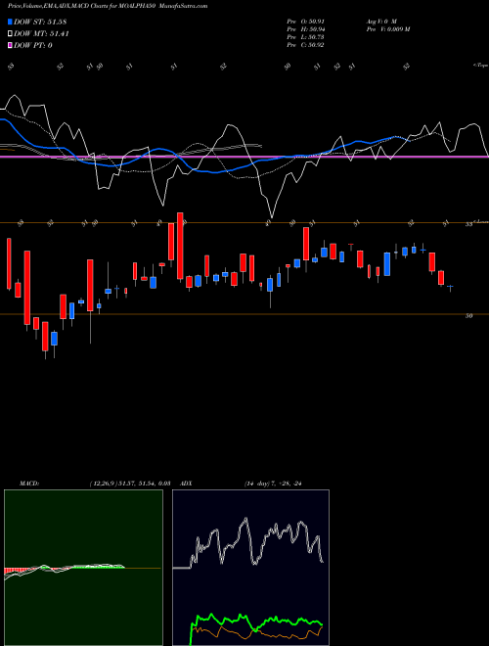Click the blue DOW ST legend swatch
The image size is (489, 646).
[x=10, y=22]
